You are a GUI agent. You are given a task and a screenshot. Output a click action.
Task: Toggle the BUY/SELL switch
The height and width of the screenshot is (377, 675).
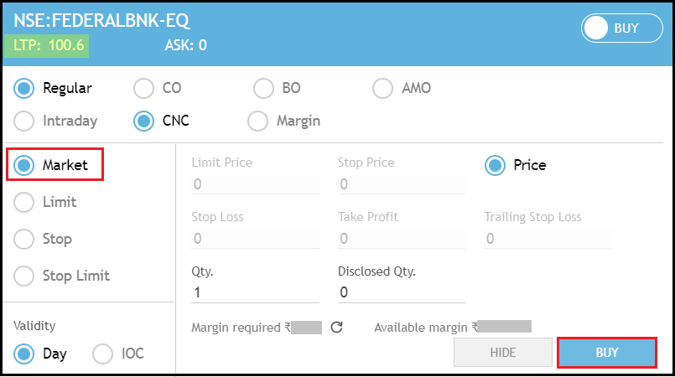621,28
